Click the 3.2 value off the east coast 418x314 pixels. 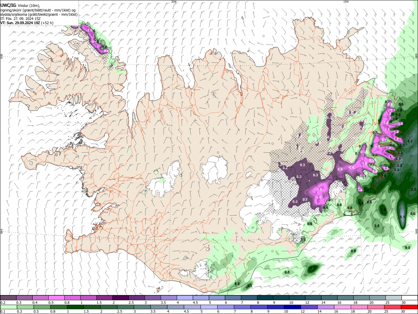coord(410,141)
